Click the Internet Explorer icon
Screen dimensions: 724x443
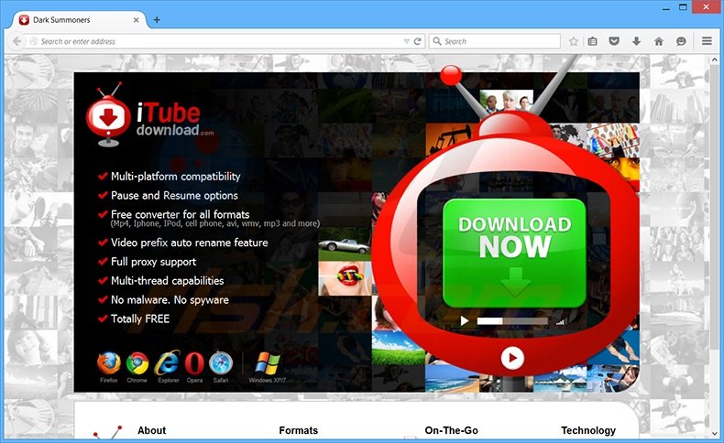coord(167,363)
